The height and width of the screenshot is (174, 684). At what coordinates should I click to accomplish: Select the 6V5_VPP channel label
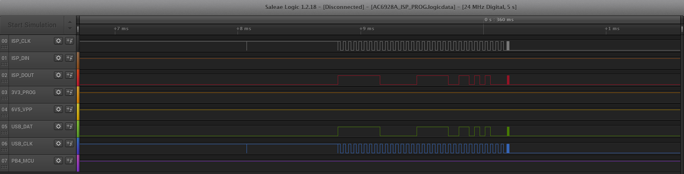[x=22, y=110]
